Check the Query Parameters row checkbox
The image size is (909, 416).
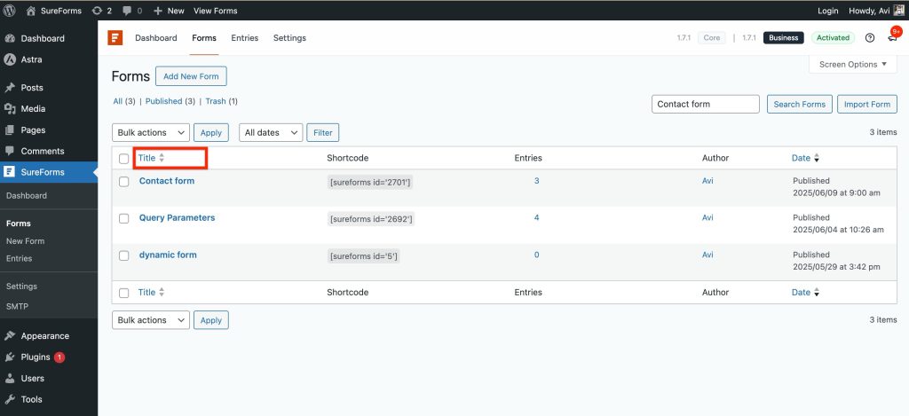coord(124,218)
